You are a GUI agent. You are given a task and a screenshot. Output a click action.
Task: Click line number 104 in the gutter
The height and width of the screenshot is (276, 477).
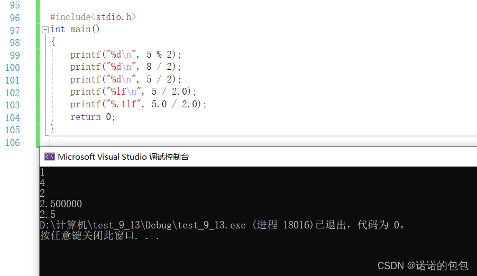pyautogui.click(x=13, y=118)
